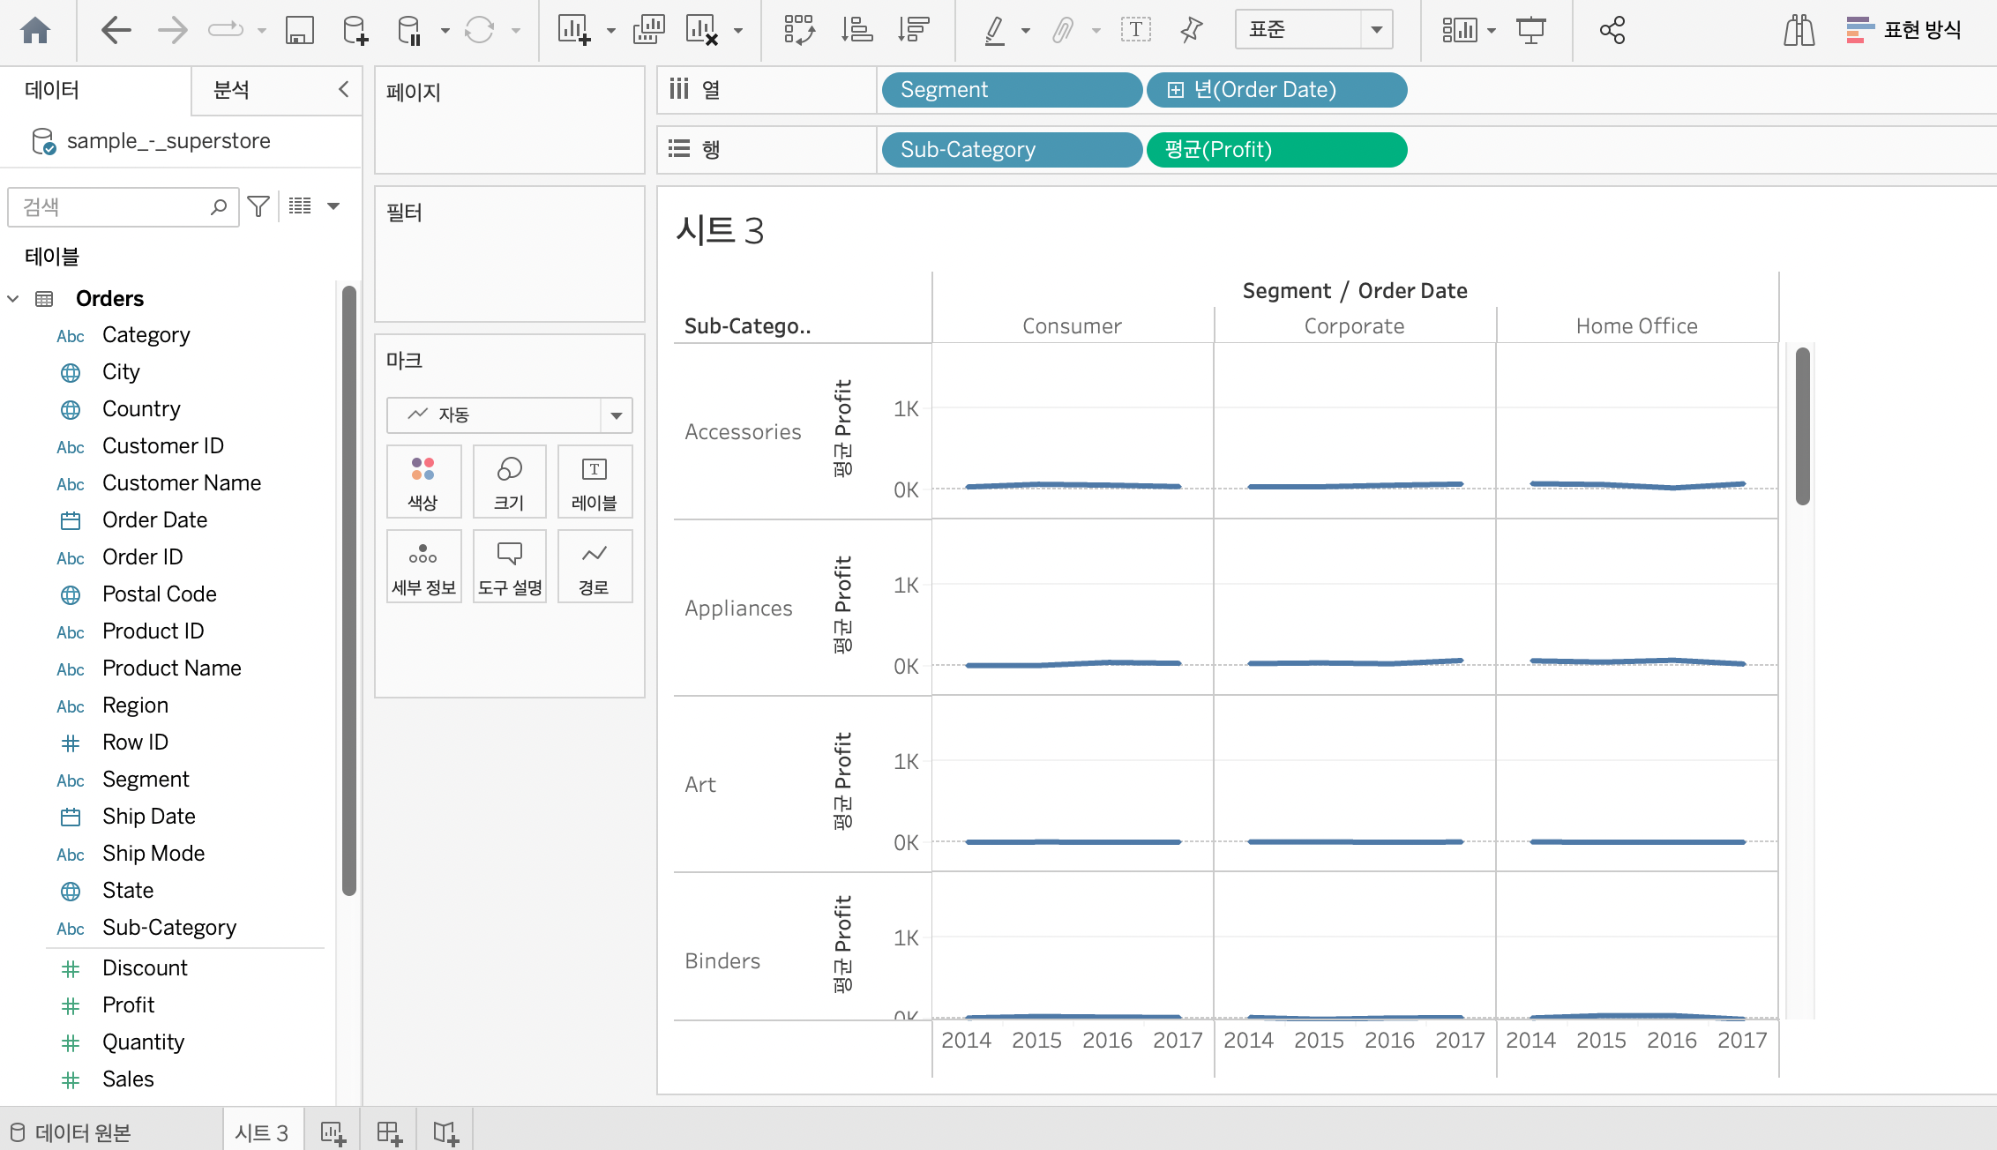1997x1150 pixels.
Task: Select the 시트 3 sheet tab
Action: point(262,1132)
